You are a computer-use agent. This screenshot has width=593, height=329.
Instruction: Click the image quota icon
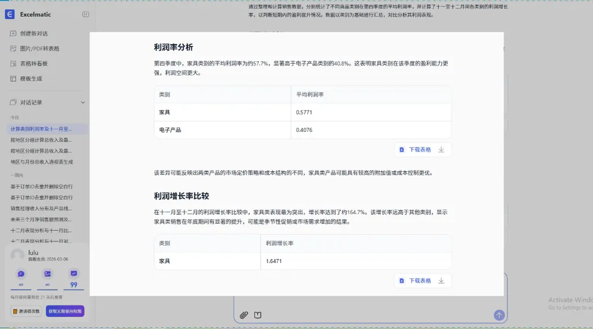tap(47, 273)
